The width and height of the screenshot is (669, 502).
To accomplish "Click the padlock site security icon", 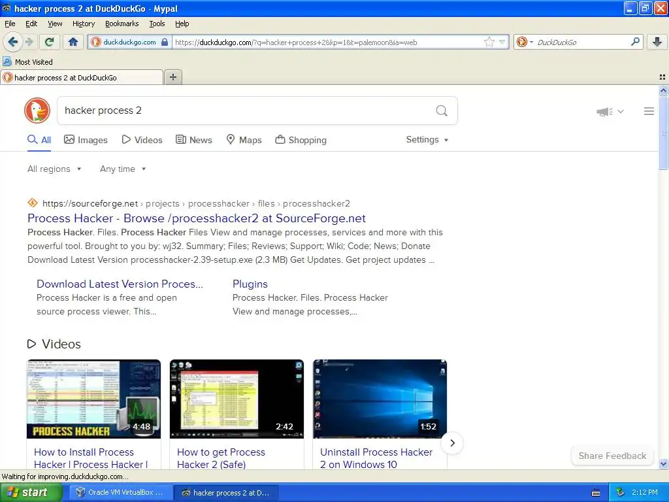I will click(164, 42).
